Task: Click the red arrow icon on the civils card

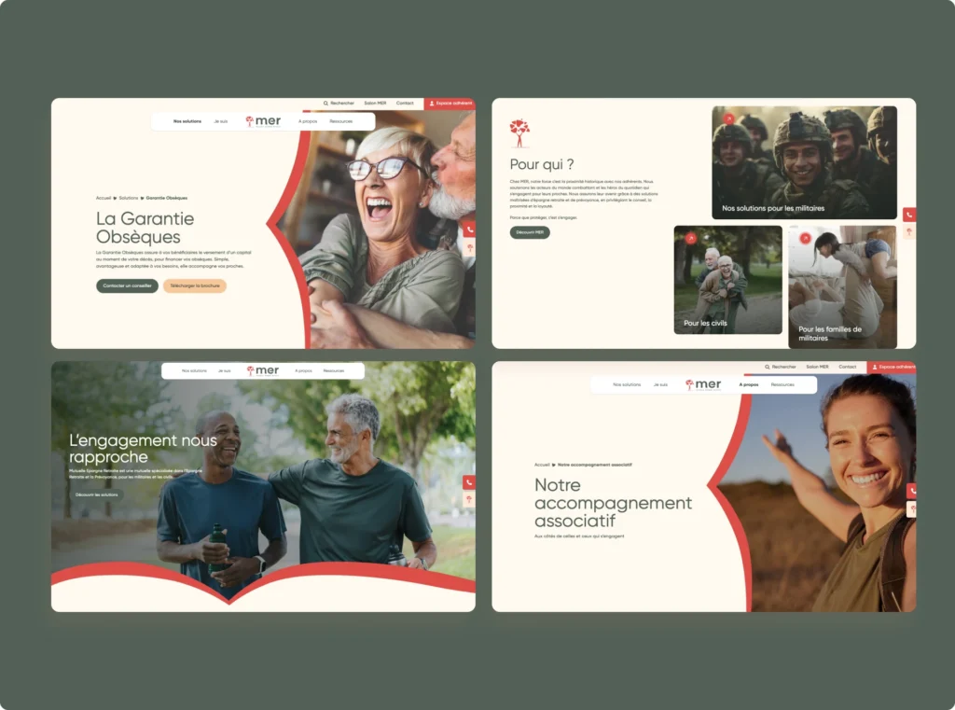Action: [690, 239]
